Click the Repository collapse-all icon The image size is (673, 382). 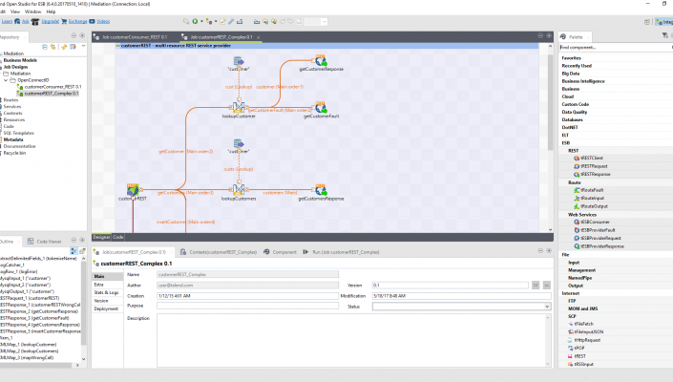click(x=45, y=47)
